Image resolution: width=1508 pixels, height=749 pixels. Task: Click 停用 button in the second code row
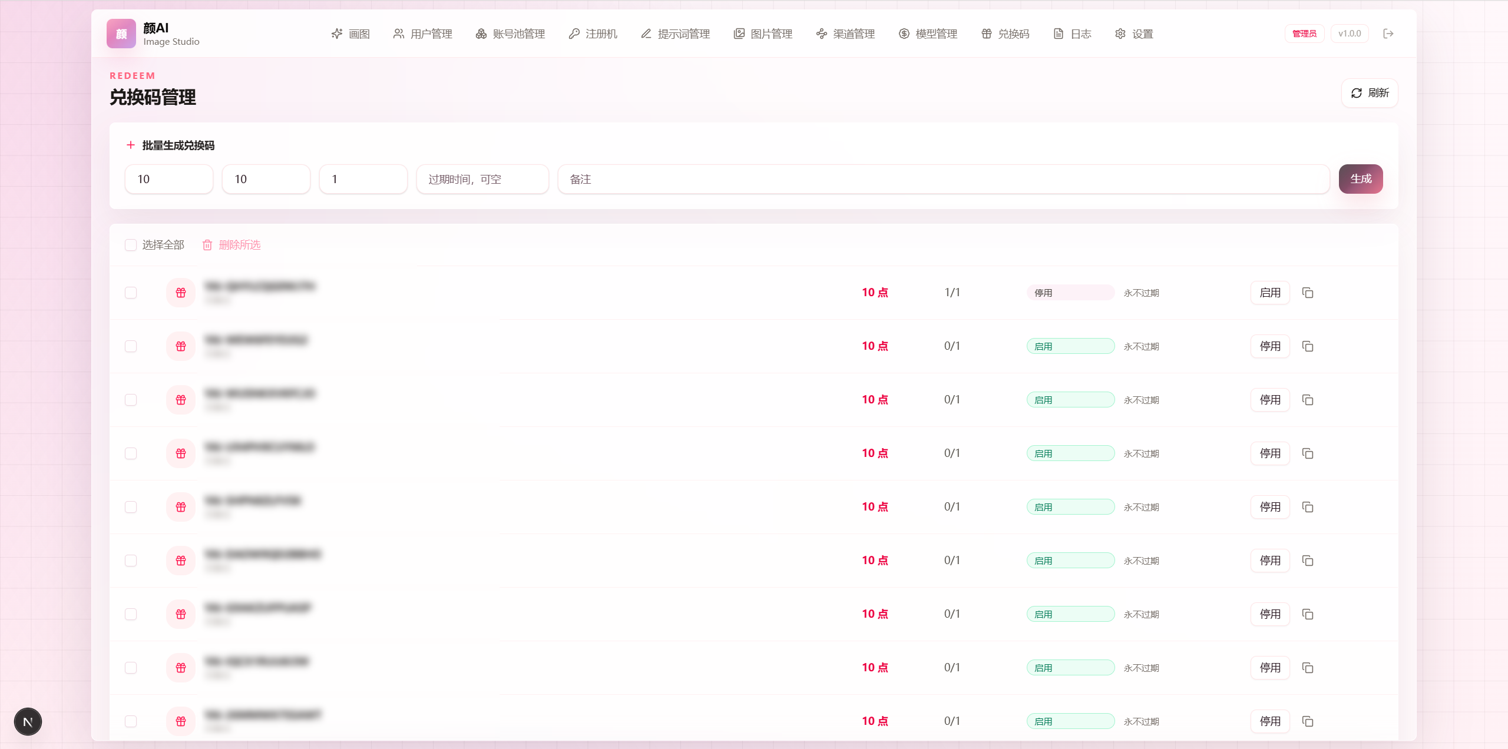click(1270, 346)
